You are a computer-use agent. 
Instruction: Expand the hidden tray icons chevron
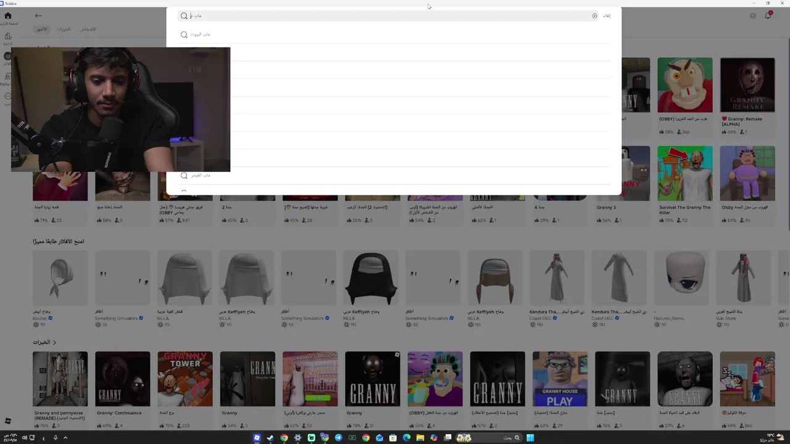pyautogui.click(x=65, y=438)
